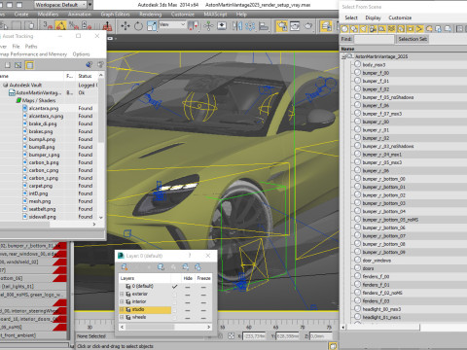
Task: Toggle Hide for the wheels layer
Action: click(x=188, y=318)
